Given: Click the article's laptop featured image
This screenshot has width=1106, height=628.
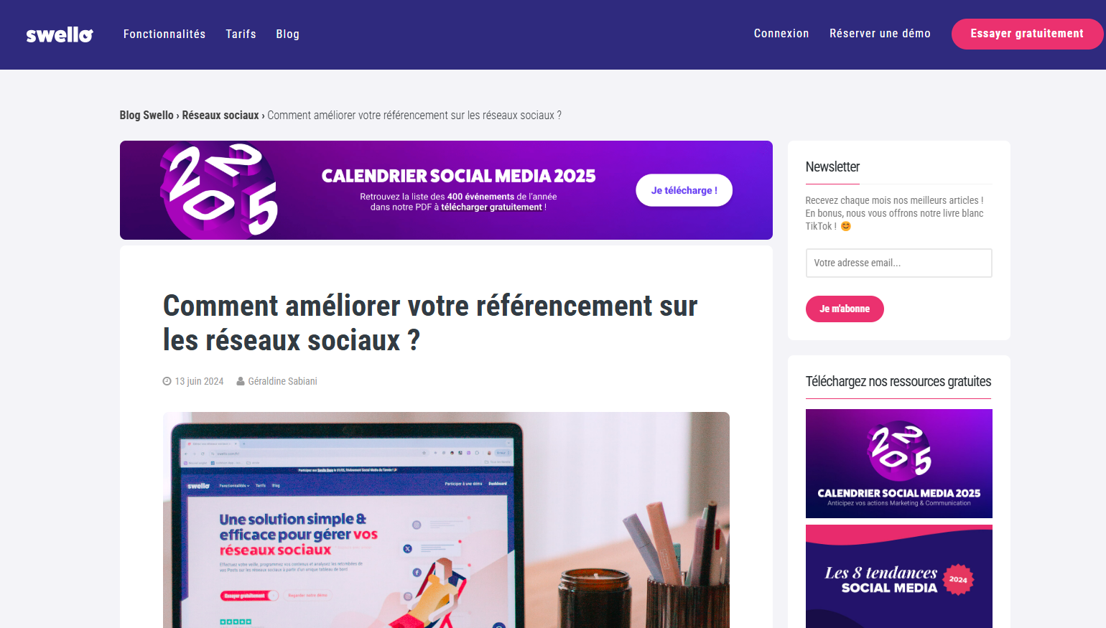Looking at the screenshot, I should click(x=446, y=520).
